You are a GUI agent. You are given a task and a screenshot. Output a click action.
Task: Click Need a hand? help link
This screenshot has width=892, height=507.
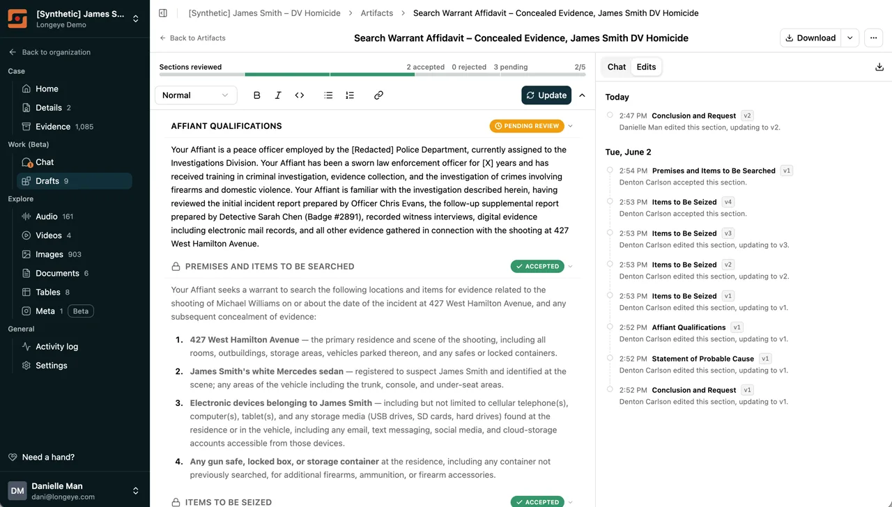[41, 457]
